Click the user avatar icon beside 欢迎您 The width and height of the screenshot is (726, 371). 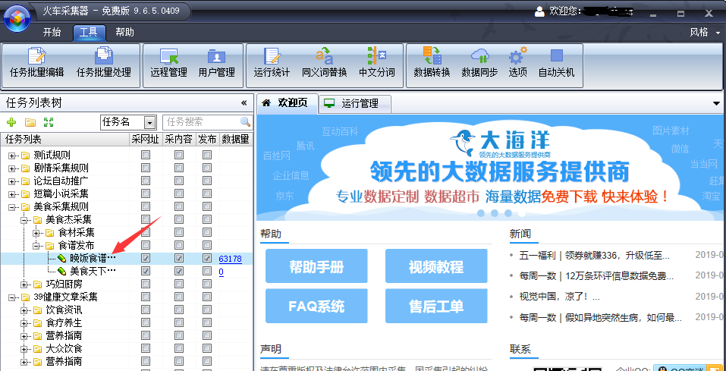pyautogui.click(x=539, y=11)
